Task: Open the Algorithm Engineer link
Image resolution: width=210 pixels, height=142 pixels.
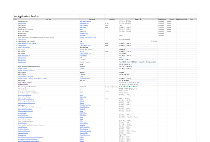Action: click(23, 133)
